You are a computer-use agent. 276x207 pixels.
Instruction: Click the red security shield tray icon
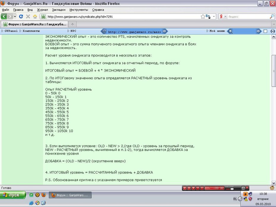(x=250, y=199)
